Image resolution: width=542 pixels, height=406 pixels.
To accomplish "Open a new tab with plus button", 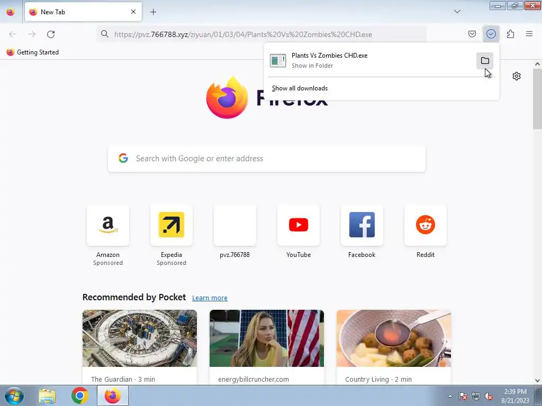I will (x=153, y=12).
